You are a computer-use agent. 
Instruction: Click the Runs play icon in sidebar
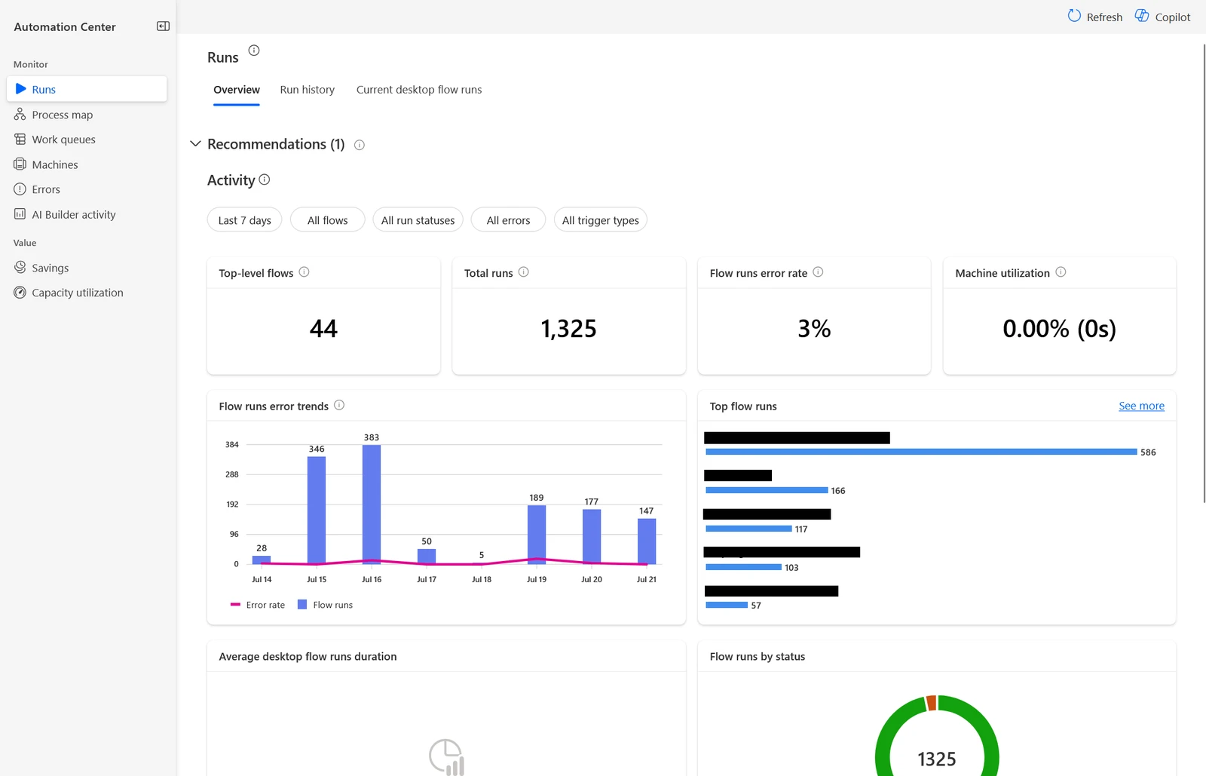[20, 89]
